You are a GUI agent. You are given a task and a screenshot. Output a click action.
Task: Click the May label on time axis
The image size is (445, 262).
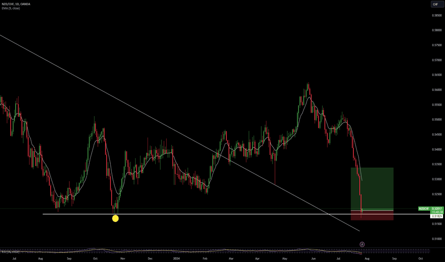pos(285,258)
